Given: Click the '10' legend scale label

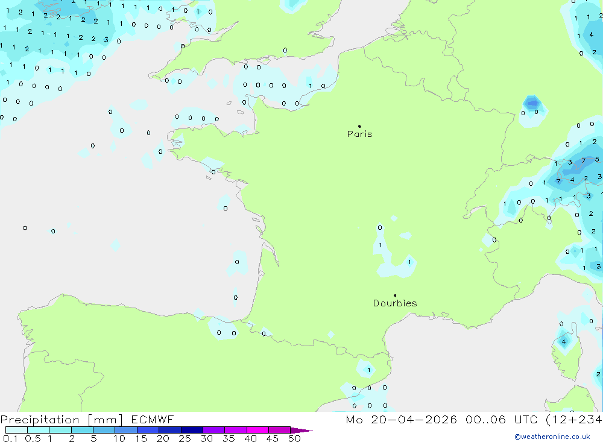Looking at the screenshot, I should 119,438.
